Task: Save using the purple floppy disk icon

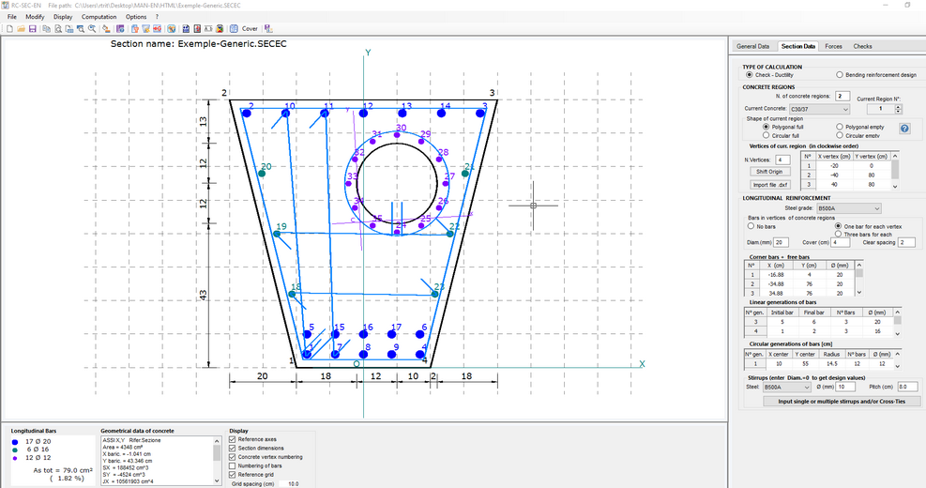Action: [x=33, y=28]
